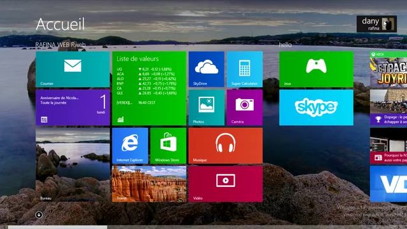This screenshot has height=229, width=407.
Task: Click the RAFINA WEB Rweb group name
Action: (x=60, y=45)
